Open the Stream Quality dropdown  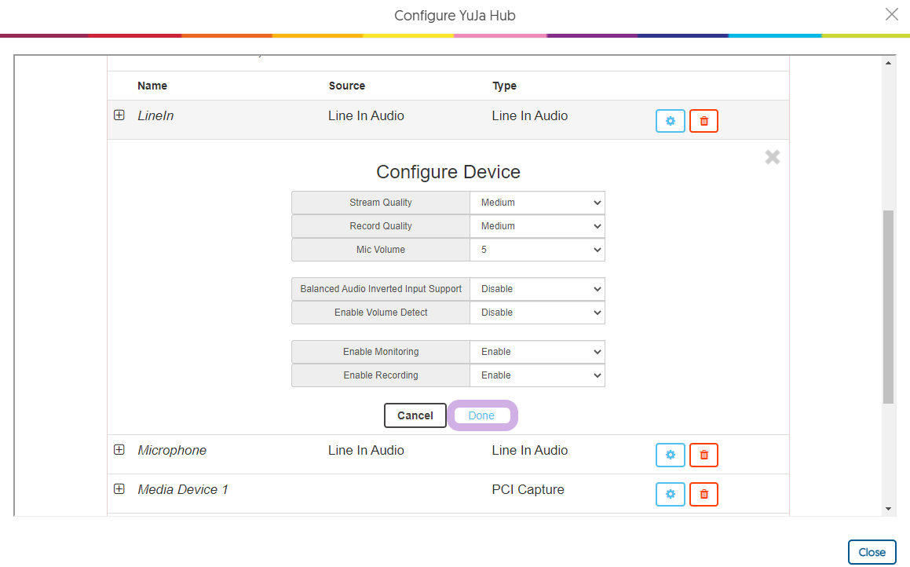coord(538,203)
